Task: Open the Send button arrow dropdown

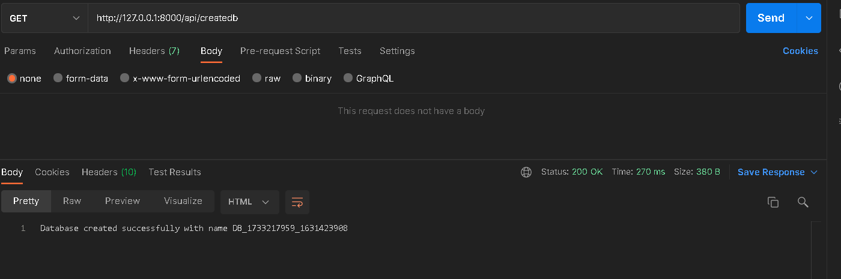Action: click(809, 18)
